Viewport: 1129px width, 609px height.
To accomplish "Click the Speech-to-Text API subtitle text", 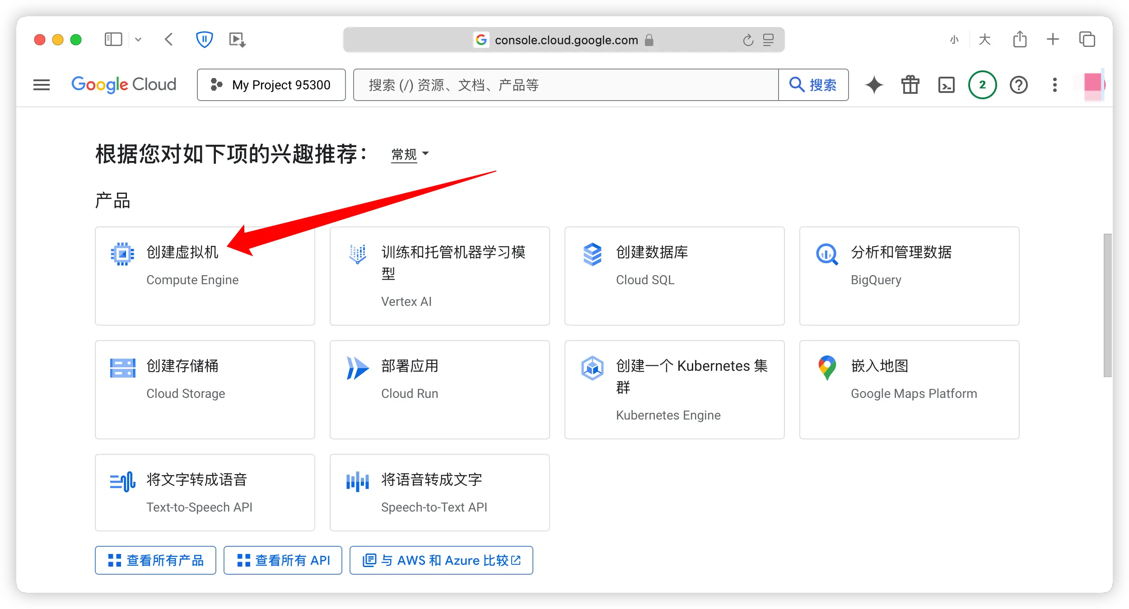I will (x=434, y=507).
